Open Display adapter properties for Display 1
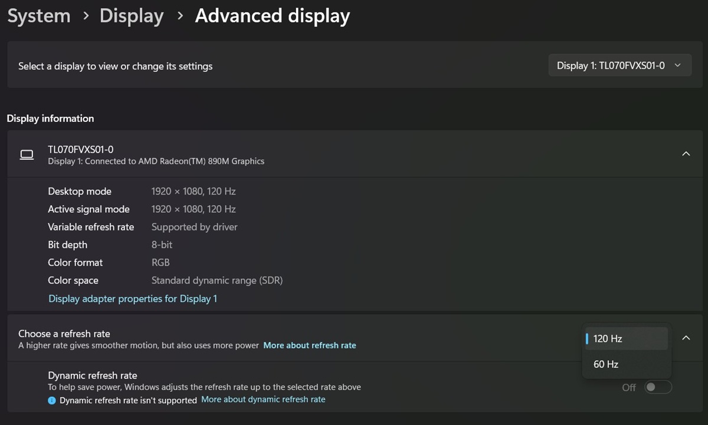 pos(133,299)
